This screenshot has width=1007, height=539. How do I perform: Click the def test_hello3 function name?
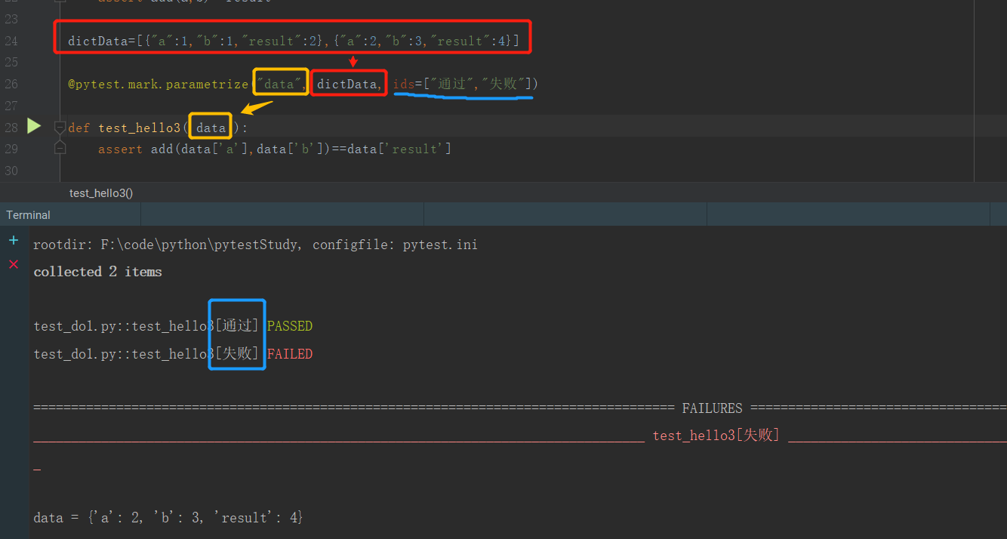pyautogui.click(x=140, y=128)
